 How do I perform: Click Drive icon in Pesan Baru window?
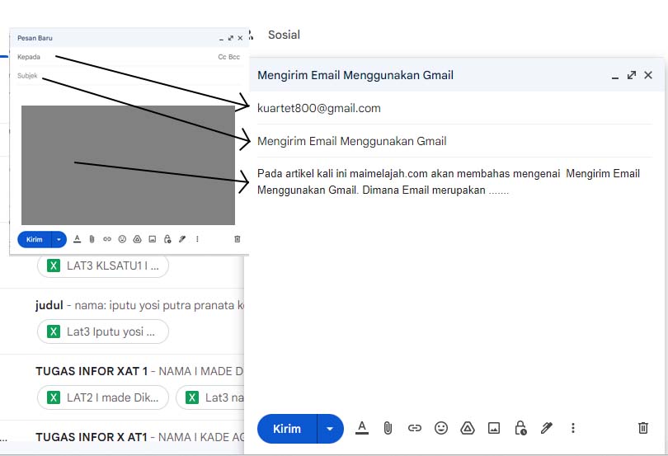[137, 239]
